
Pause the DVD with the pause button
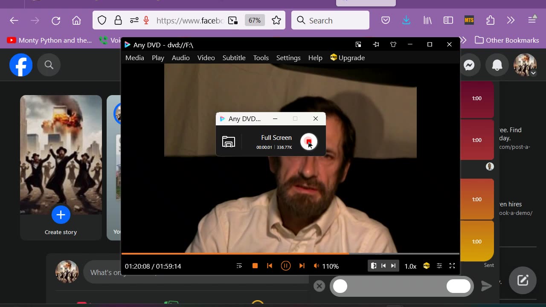pos(286,266)
